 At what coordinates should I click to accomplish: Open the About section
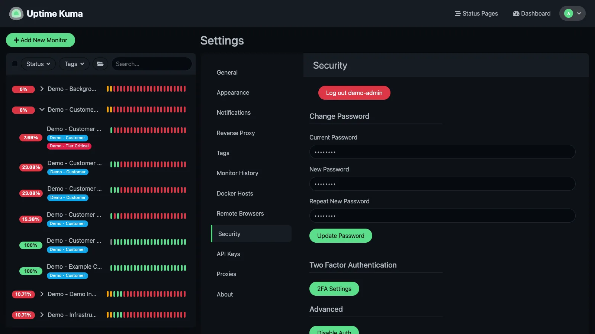click(251, 294)
